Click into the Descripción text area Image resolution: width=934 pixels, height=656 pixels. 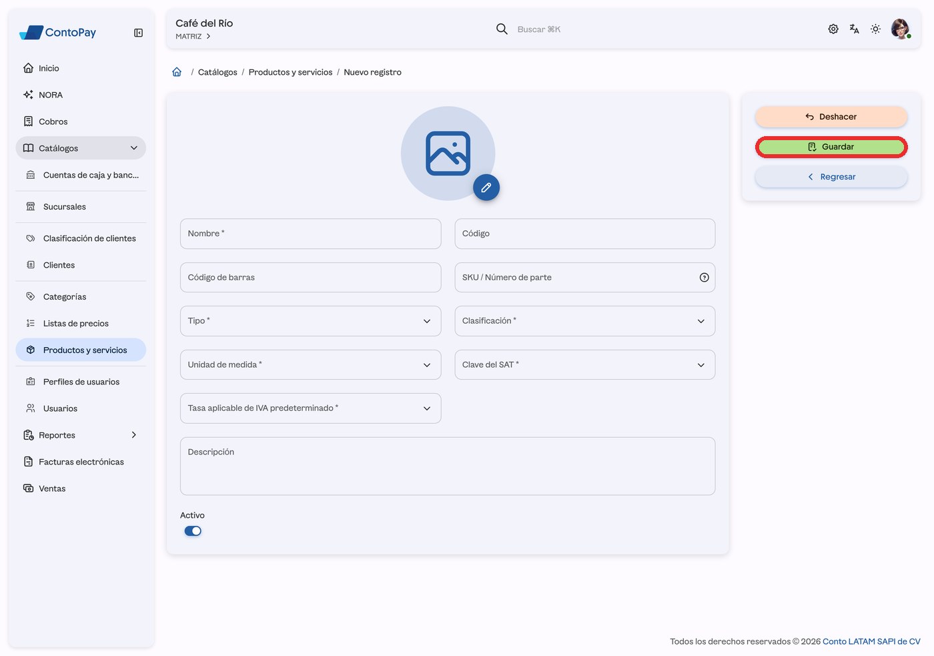click(448, 466)
